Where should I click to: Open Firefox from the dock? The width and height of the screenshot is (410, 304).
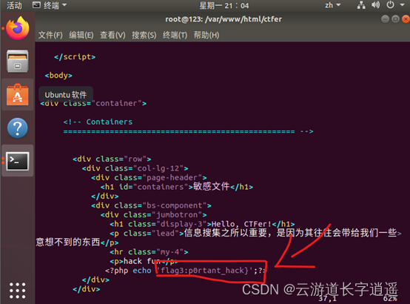(x=18, y=28)
